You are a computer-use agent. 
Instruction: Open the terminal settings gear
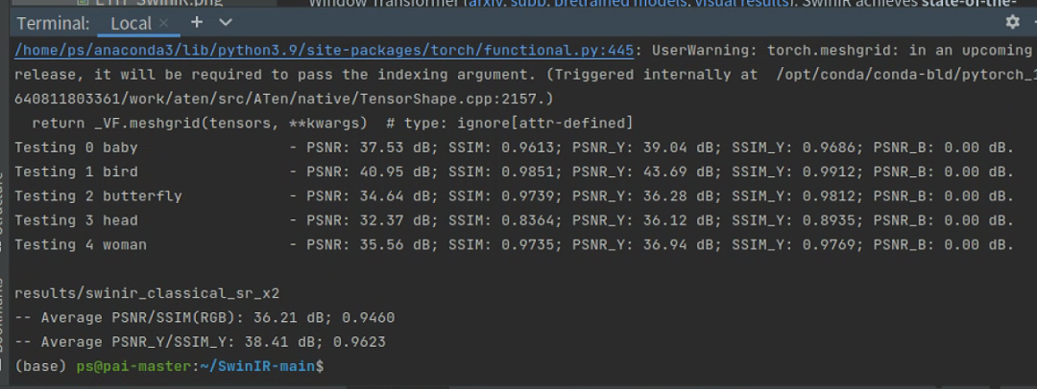click(x=1012, y=21)
